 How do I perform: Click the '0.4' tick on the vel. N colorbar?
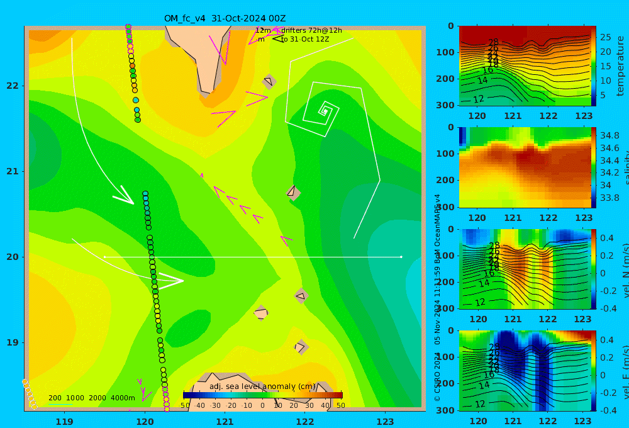(607, 238)
